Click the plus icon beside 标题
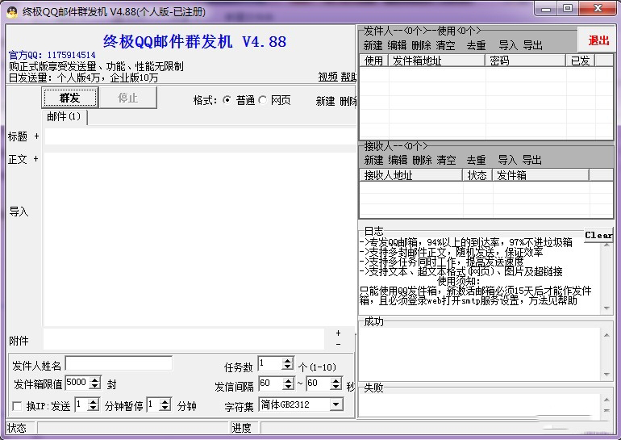 tap(36, 136)
